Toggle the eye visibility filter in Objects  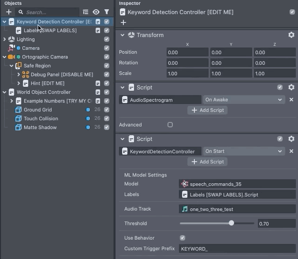[x=96, y=12]
